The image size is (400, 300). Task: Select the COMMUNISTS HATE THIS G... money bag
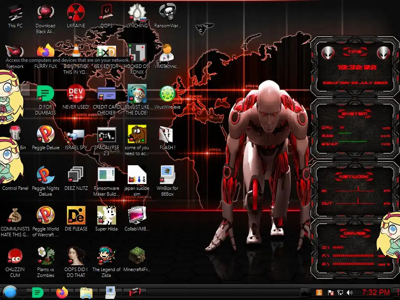point(15,222)
